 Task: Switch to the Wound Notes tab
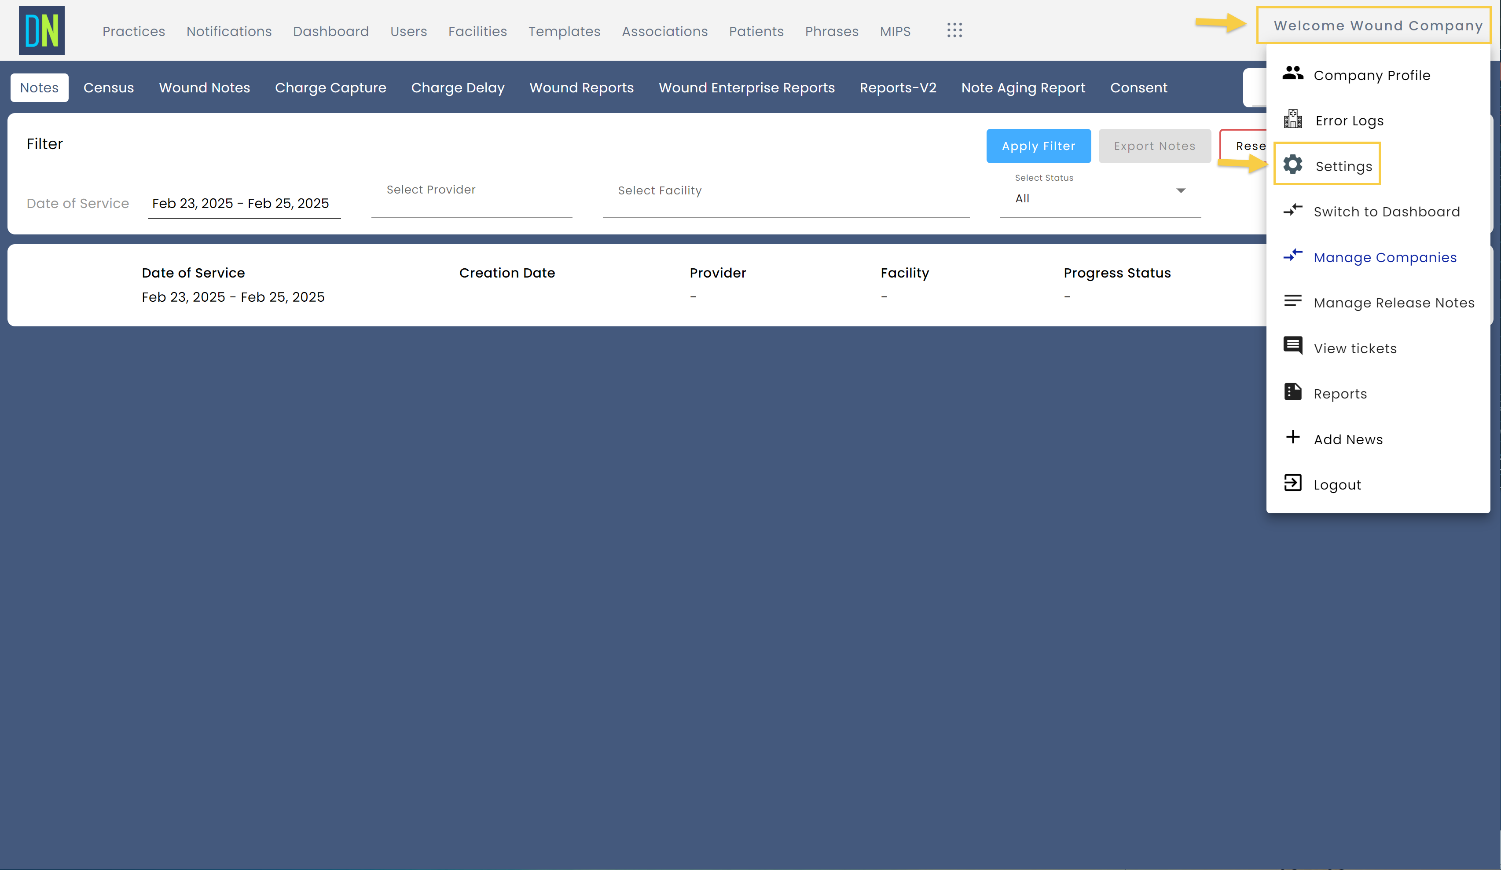[204, 88]
